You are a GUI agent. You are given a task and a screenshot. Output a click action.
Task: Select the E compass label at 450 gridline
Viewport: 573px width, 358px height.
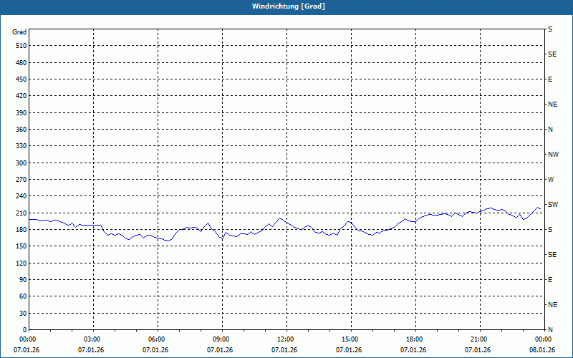550,79
